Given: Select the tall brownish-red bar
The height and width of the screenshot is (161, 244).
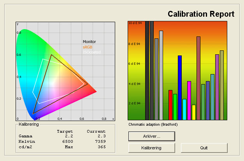Looking at the screenshot, I should [198, 78].
